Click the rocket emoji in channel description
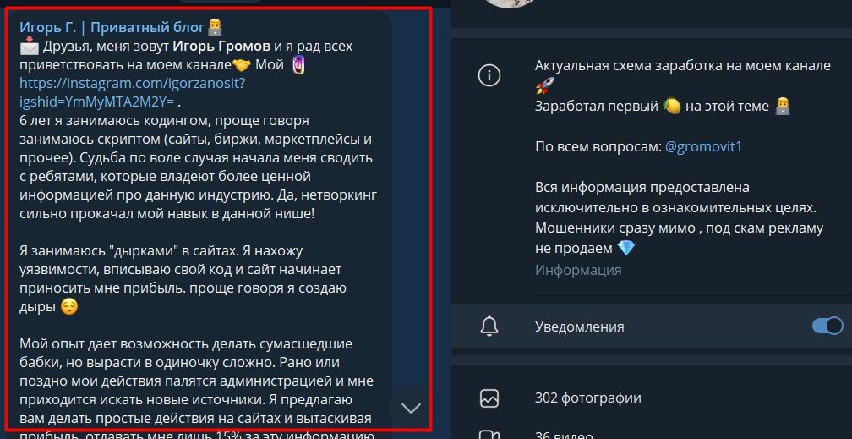852x439 pixels. pos(544,85)
